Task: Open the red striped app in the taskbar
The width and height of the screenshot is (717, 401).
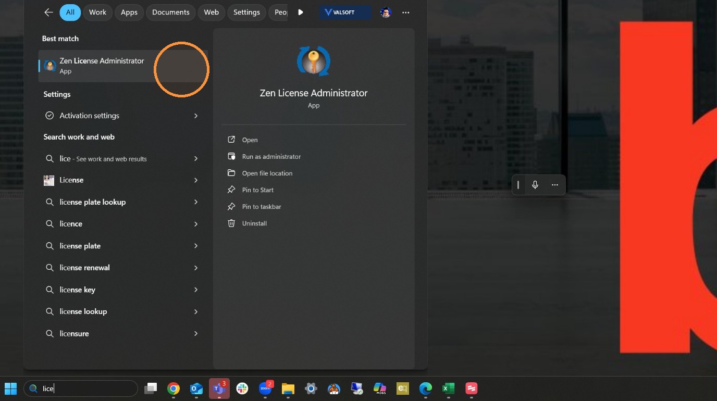Action: click(x=472, y=389)
